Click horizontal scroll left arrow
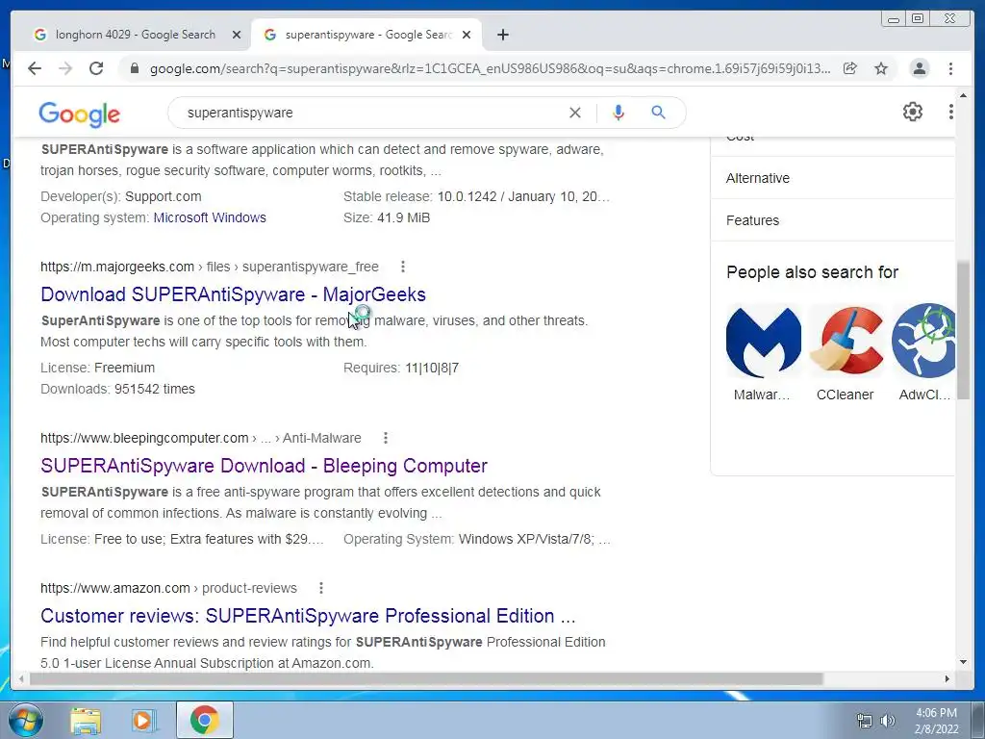The height and width of the screenshot is (739, 985). pyautogui.click(x=22, y=678)
